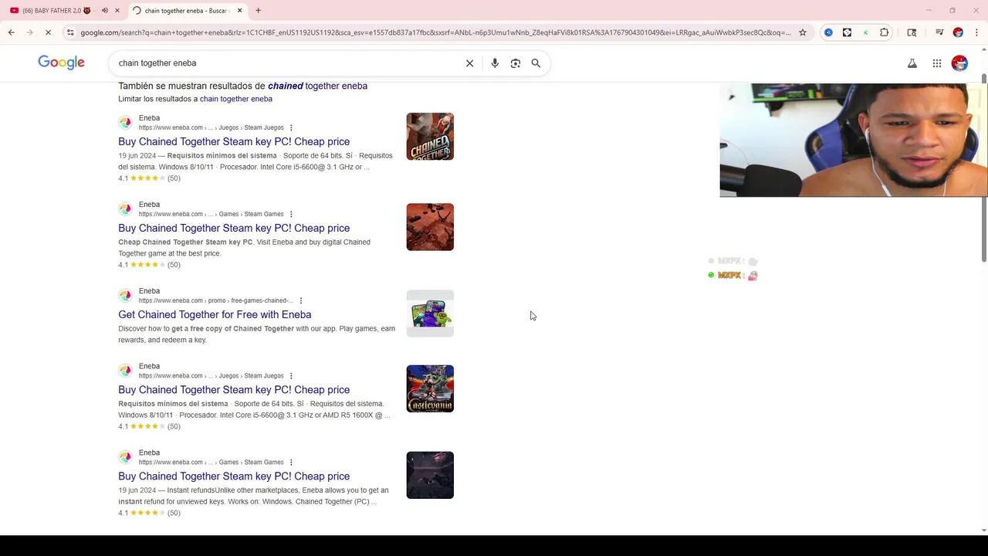
Task: Open the media controls icon
Action: coord(939,32)
